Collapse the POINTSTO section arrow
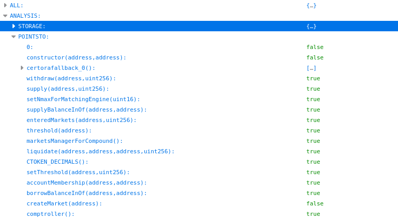The width and height of the screenshot is (398, 219). tap(14, 36)
